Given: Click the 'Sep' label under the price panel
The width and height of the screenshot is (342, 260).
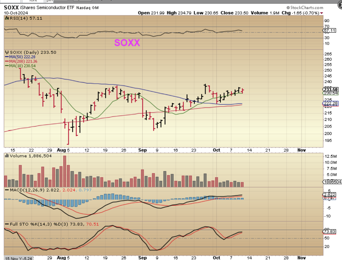Looking at the screenshot, I should [x=142, y=150].
